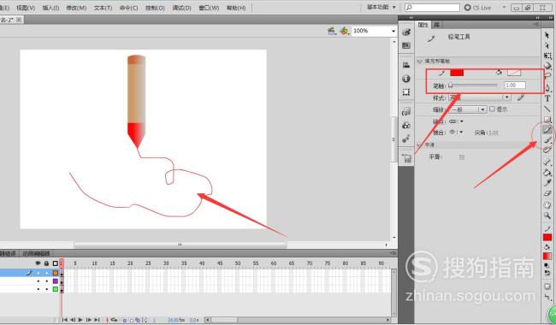
Task: Open the 文本(T) menu
Action: [x=103, y=8]
